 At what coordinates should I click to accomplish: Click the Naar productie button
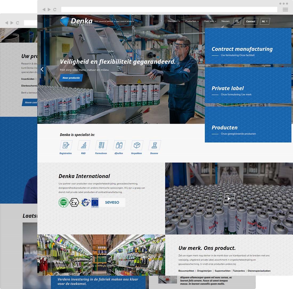[x=71, y=78]
